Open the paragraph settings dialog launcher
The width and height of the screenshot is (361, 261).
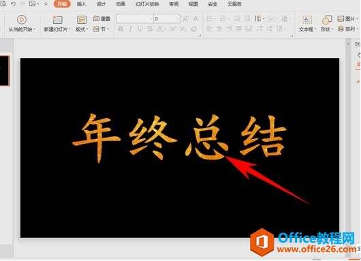(x=292, y=35)
